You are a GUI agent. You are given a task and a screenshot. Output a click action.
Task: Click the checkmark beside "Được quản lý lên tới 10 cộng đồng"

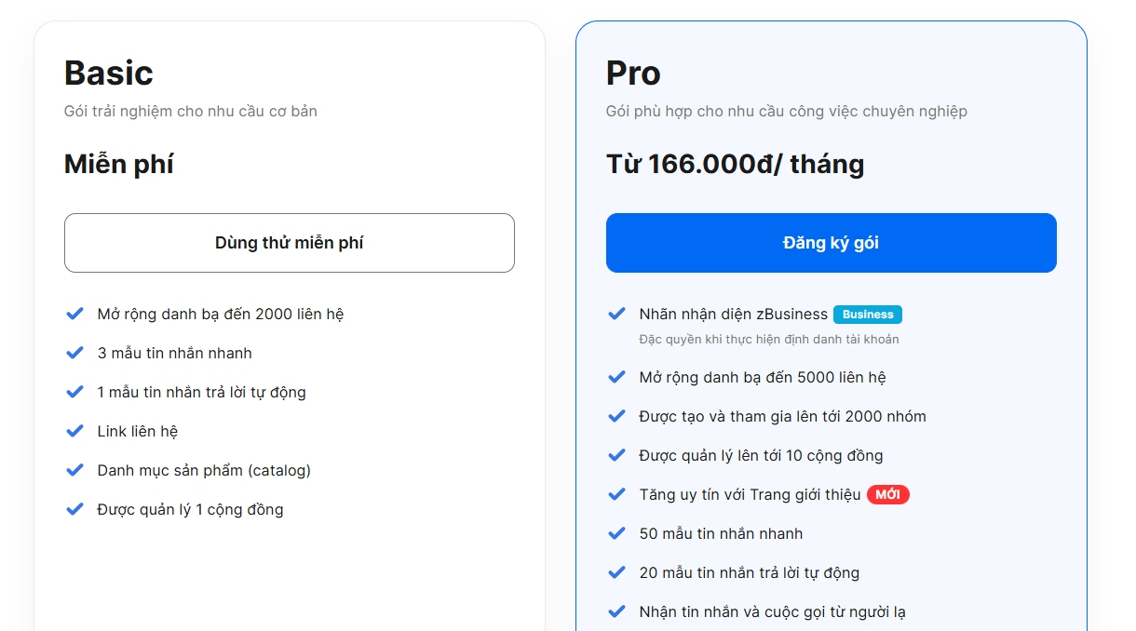click(616, 455)
